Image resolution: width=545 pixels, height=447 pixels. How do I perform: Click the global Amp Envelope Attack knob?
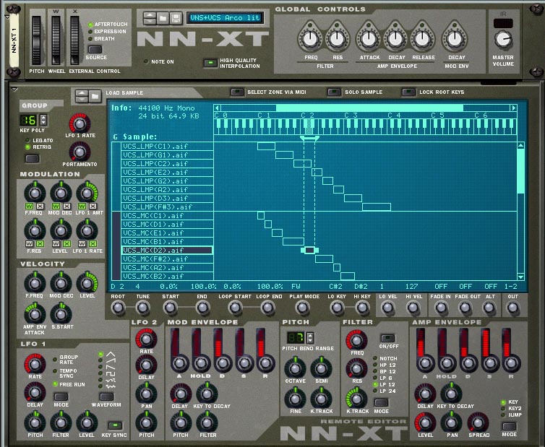pyautogui.click(x=369, y=38)
